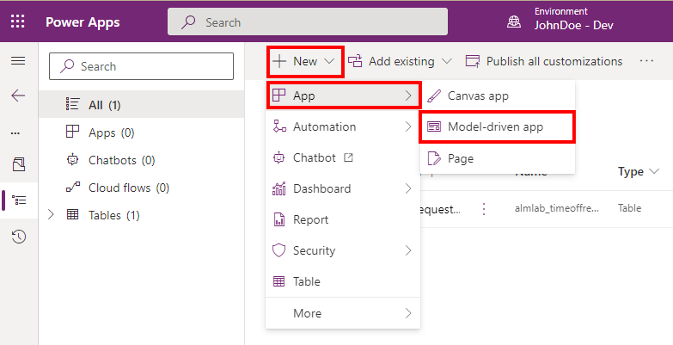Screen dimensions: 673x345
Task: Select Apps (0) in object list
Action: [x=142, y=132]
